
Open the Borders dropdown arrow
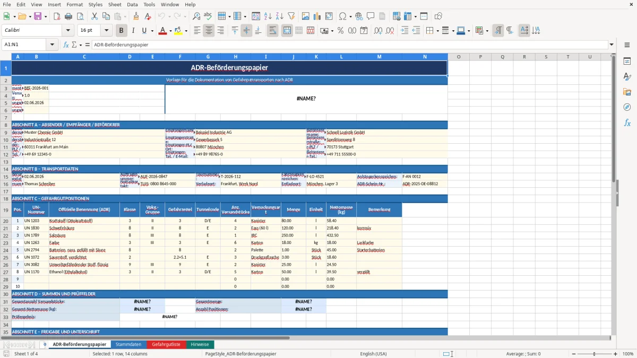pyautogui.click(x=437, y=31)
